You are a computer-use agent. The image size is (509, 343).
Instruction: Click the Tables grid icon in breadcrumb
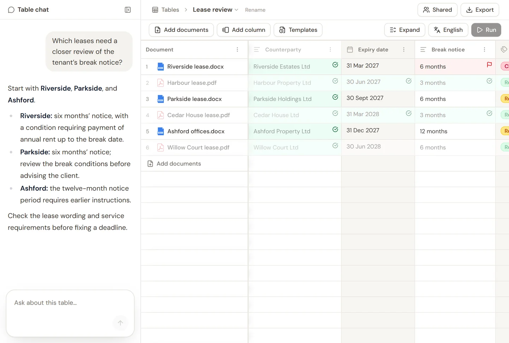(x=155, y=10)
